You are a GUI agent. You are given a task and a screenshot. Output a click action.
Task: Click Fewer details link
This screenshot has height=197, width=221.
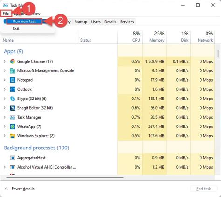pos(23,189)
